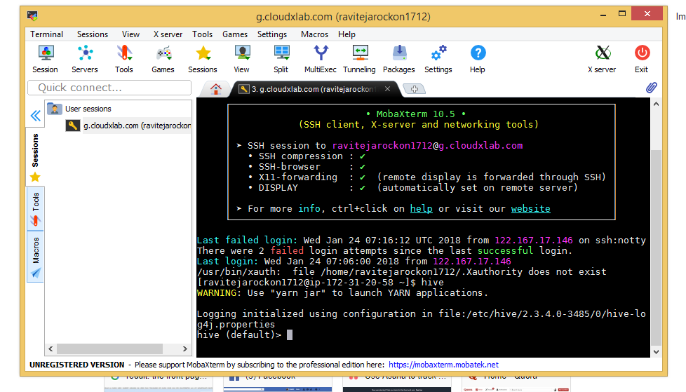This screenshot has height=392, width=686.
Task: Open the reddit browser thumbnail behind MobaXterm
Action: point(159,384)
